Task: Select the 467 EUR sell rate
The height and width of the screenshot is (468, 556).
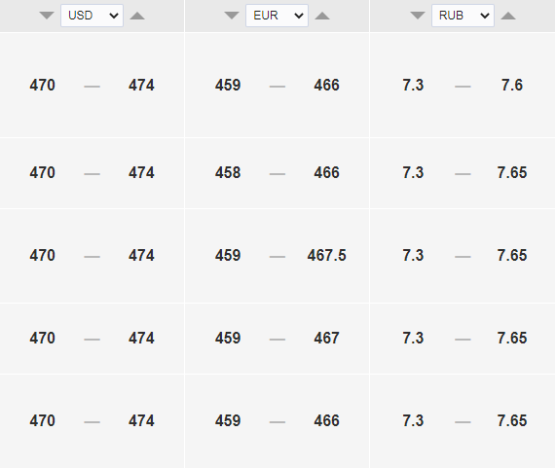Action: [326, 338]
